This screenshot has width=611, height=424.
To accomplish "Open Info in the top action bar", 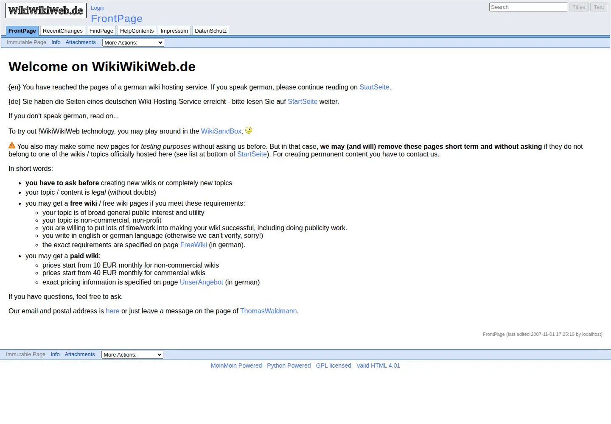I will pyautogui.click(x=56, y=42).
